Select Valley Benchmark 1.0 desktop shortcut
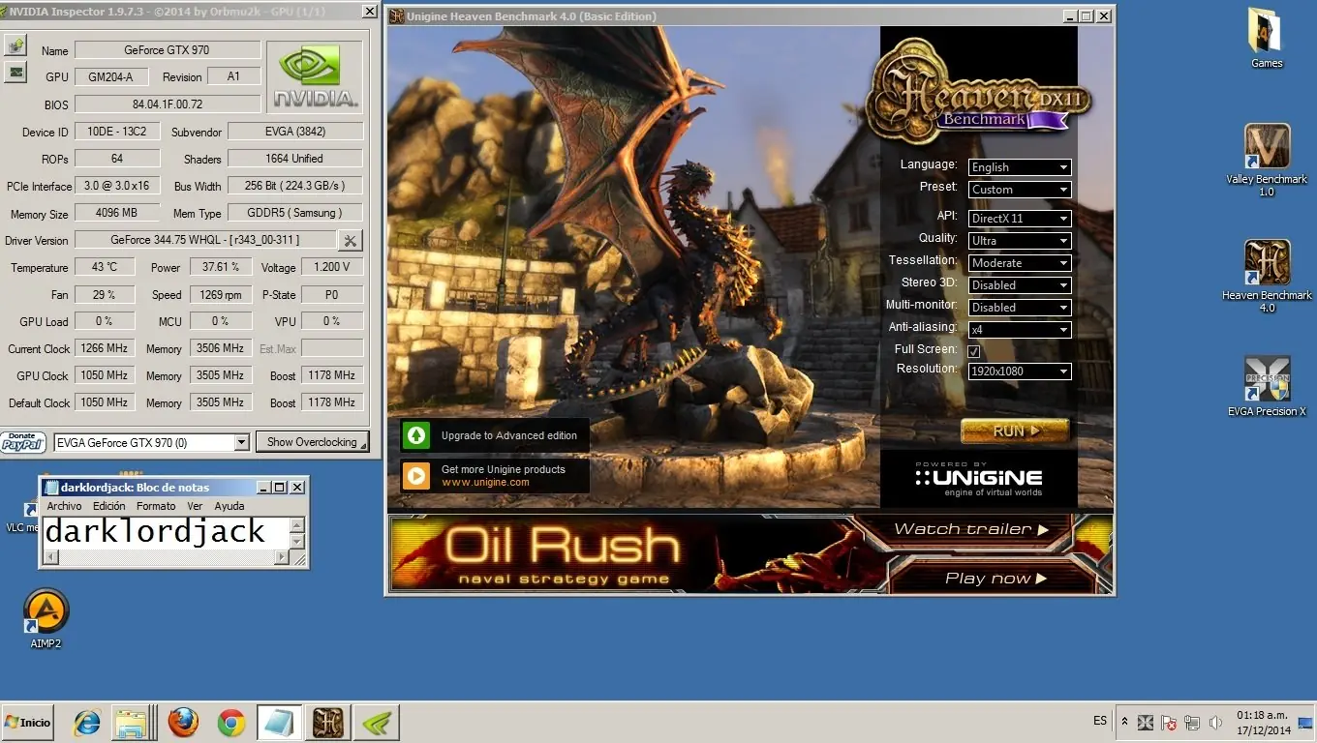 (1267, 160)
